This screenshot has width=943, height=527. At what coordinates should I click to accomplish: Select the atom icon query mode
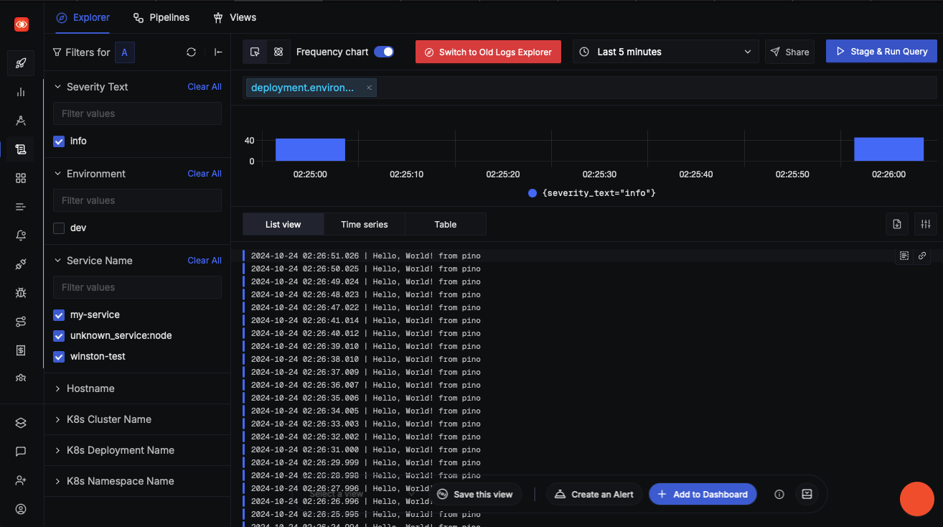pyautogui.click(x=278, y=52)
